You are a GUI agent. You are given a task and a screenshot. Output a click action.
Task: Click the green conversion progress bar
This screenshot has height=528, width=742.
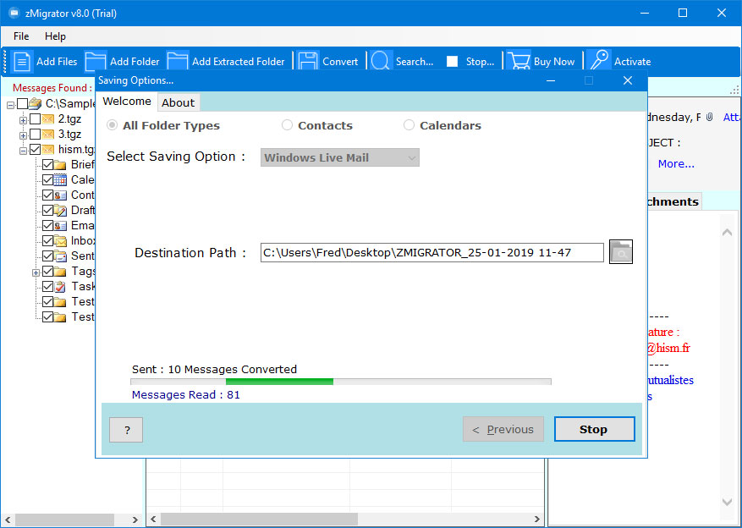click(x=280, y=382)
